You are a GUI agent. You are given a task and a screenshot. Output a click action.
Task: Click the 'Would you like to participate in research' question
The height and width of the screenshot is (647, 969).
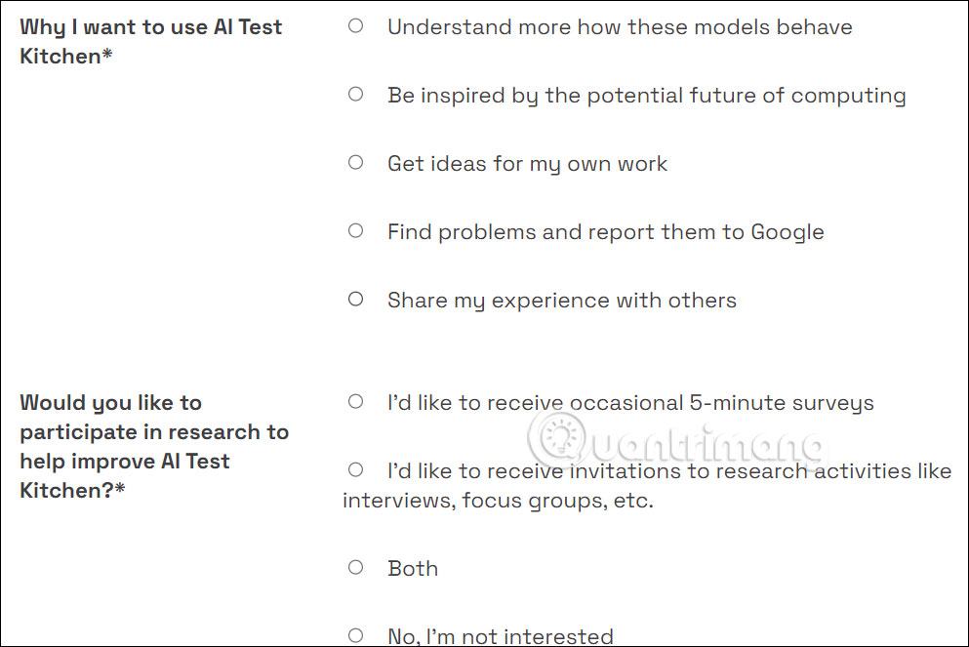[154, 446]
